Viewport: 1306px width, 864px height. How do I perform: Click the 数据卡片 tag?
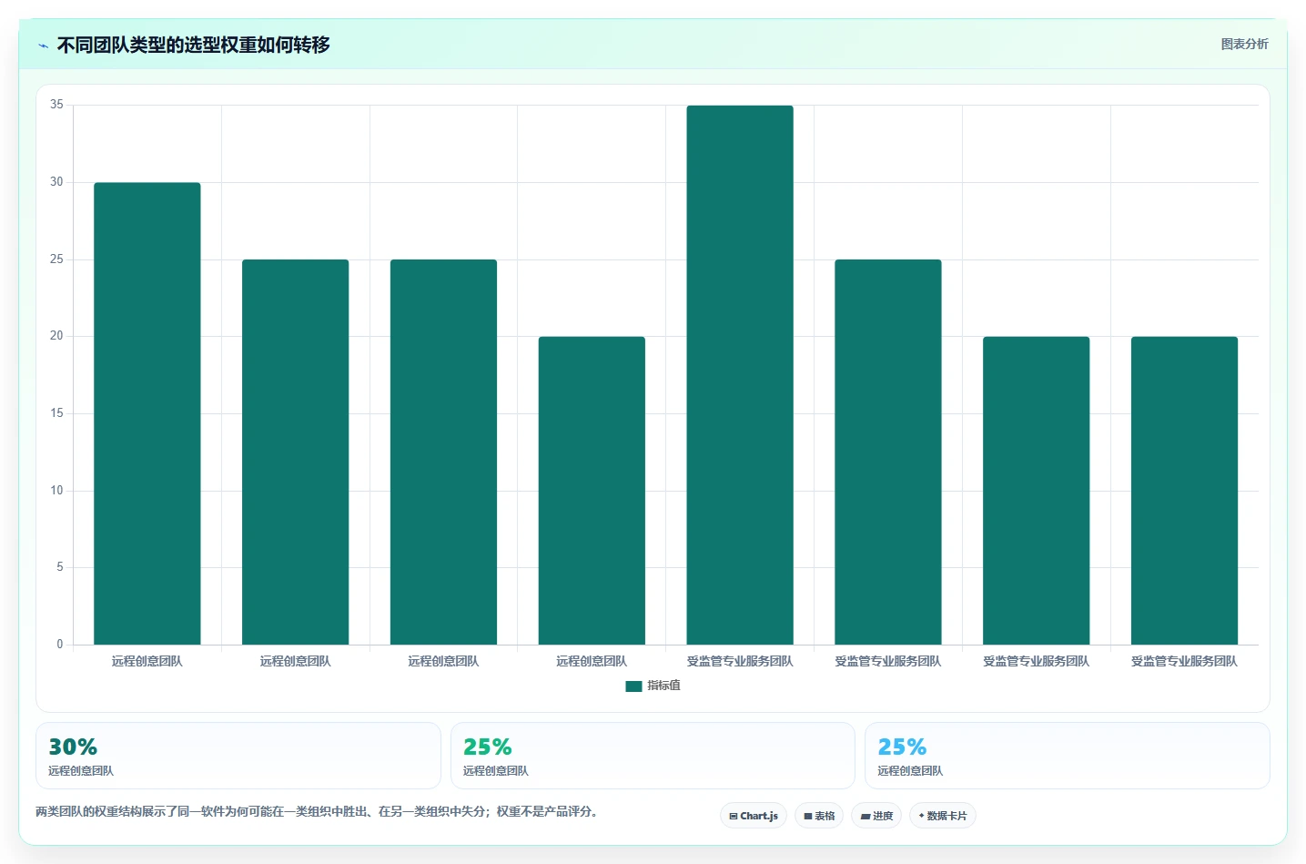pos(943,816)
